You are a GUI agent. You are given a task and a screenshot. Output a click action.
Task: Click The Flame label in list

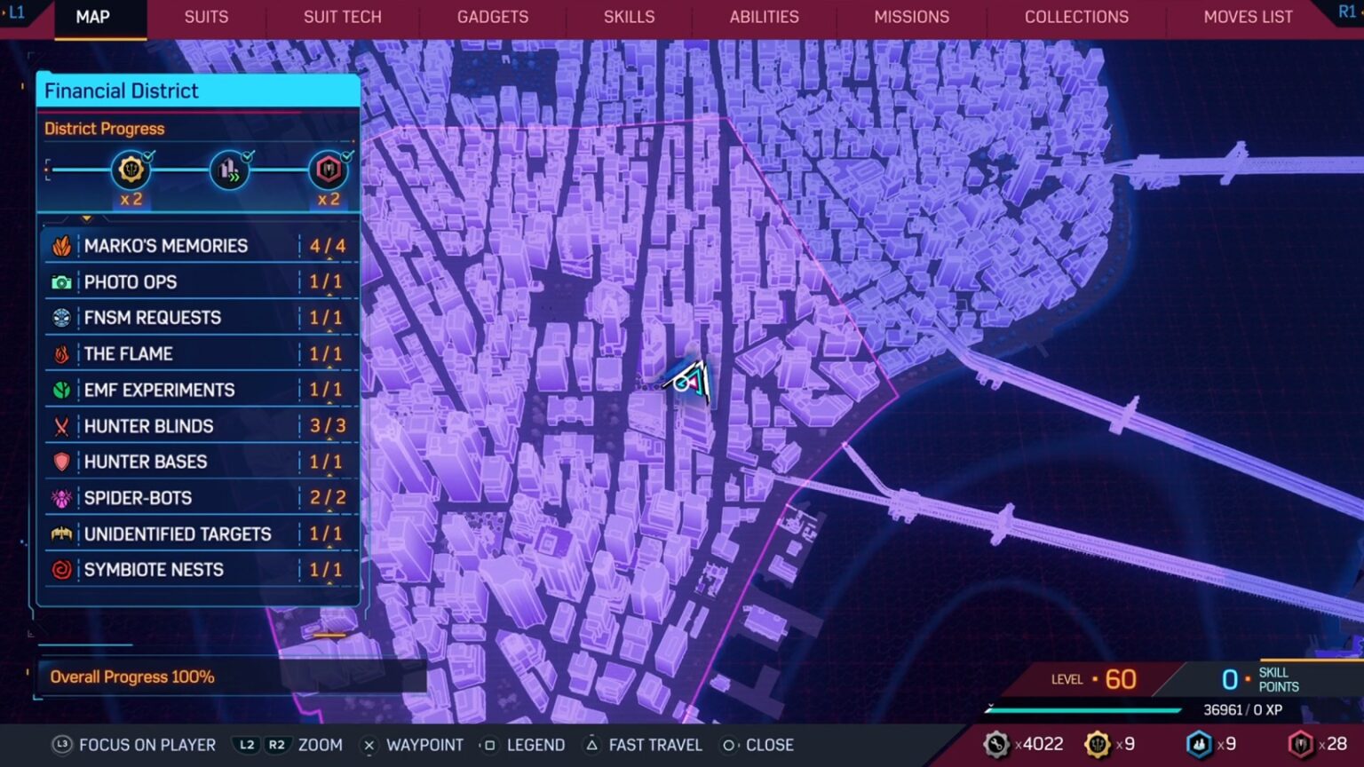(x=129, y=354)
